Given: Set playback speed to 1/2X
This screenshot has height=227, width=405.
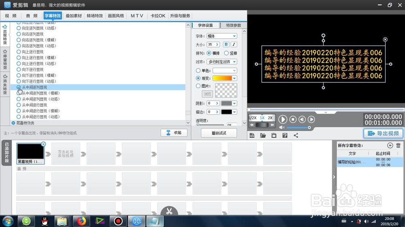Looking at the screenshot, I should pos(253,118).
